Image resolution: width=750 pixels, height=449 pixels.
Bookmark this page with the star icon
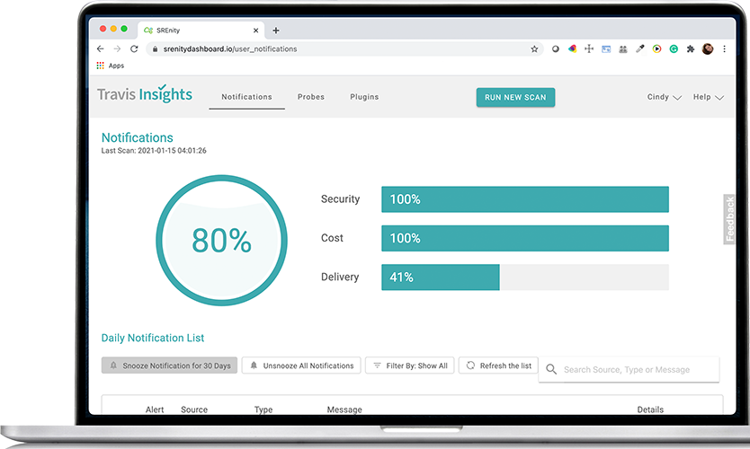[534, 49]
